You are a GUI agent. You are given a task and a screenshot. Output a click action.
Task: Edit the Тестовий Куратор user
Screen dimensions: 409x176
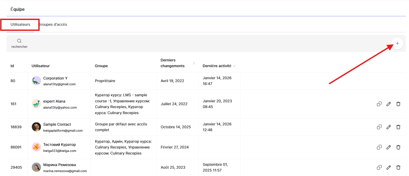(x=388, y=147)
